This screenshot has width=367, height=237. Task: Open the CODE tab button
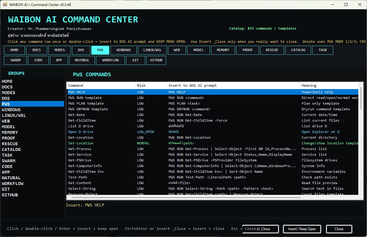click(x=38, y=60)
